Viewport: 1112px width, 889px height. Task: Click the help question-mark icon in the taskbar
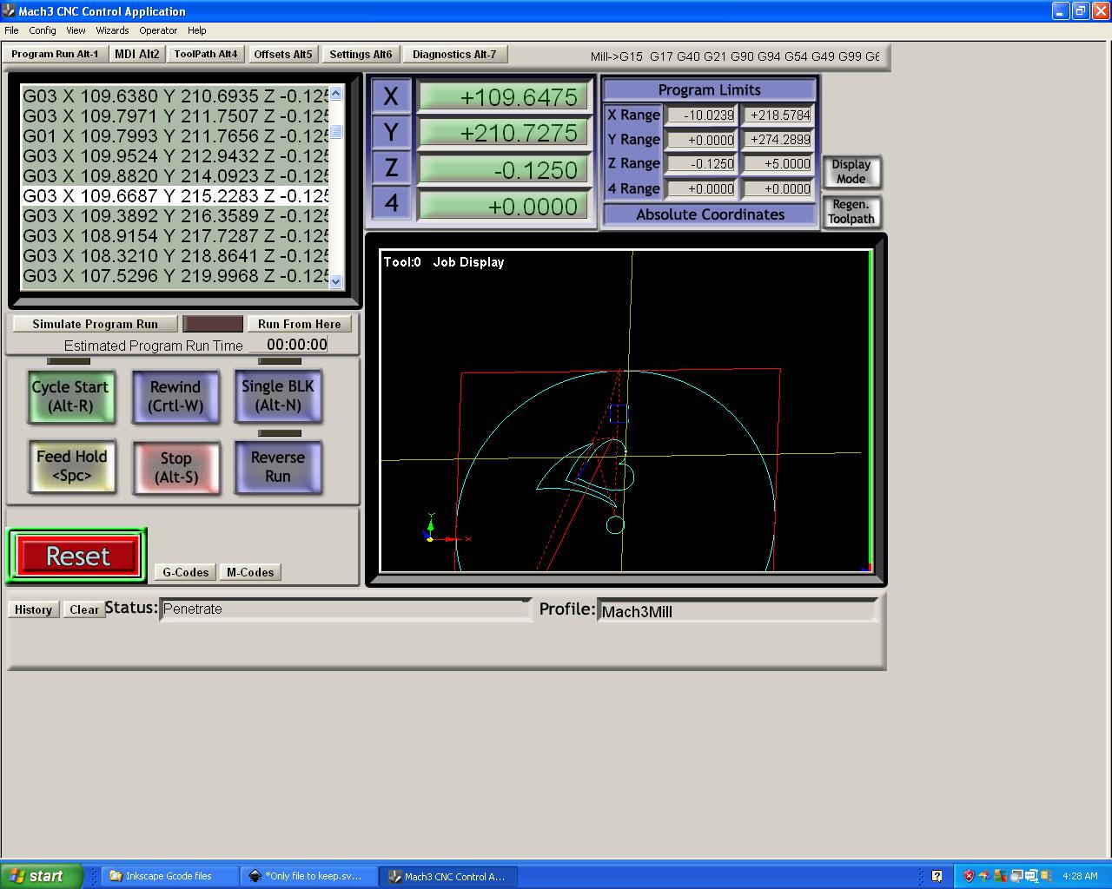click(937, 876)
